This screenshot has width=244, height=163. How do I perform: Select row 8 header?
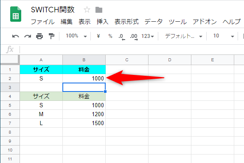click(x=10, y=132)
